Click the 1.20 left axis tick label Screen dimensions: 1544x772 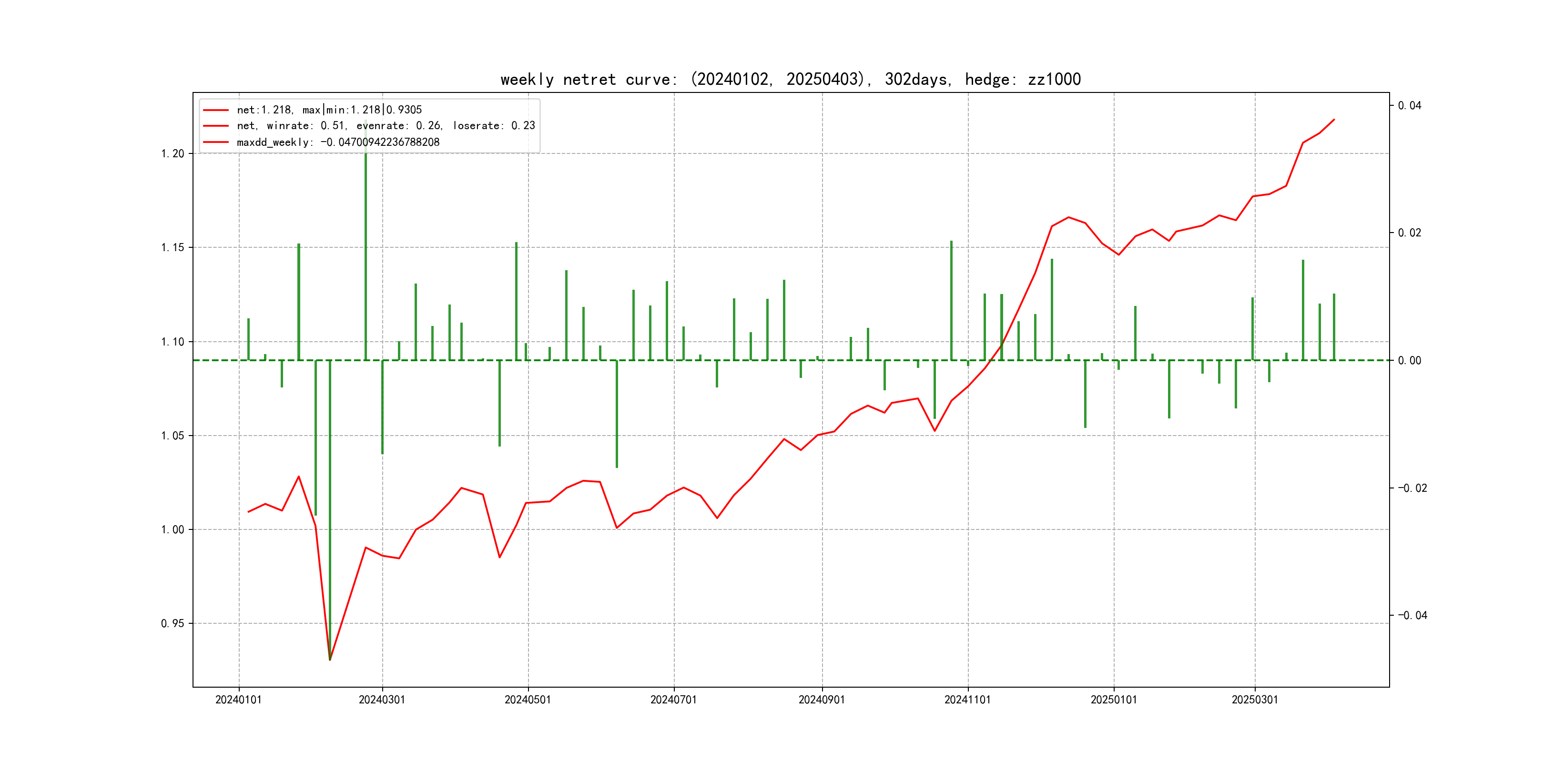173,154
